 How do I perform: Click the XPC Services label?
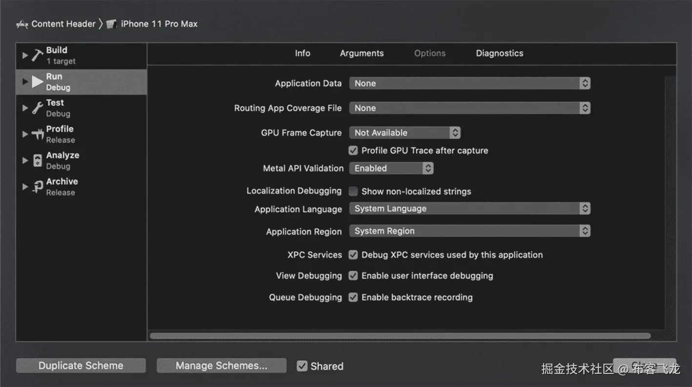315,255
